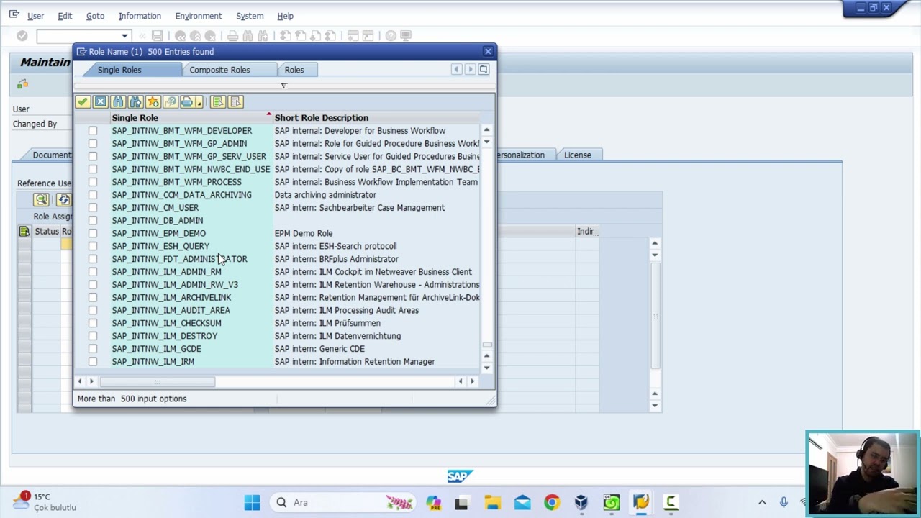Click the Print icon in the main toolbar
Image resolution: width=921 pixels, height=518 pixels.
pos(232,36)
